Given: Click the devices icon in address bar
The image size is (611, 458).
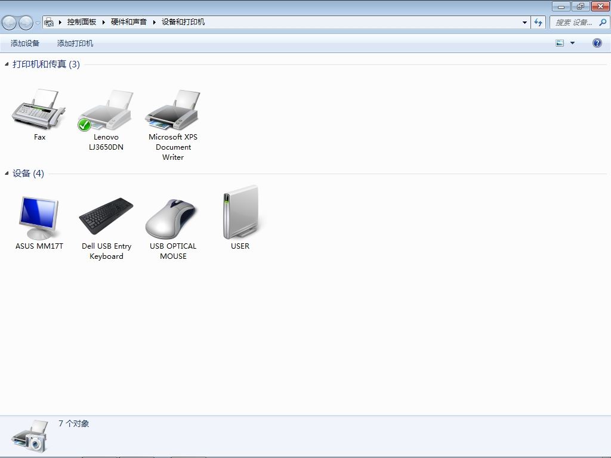Looking at the screenshot, I should (49, 22).
